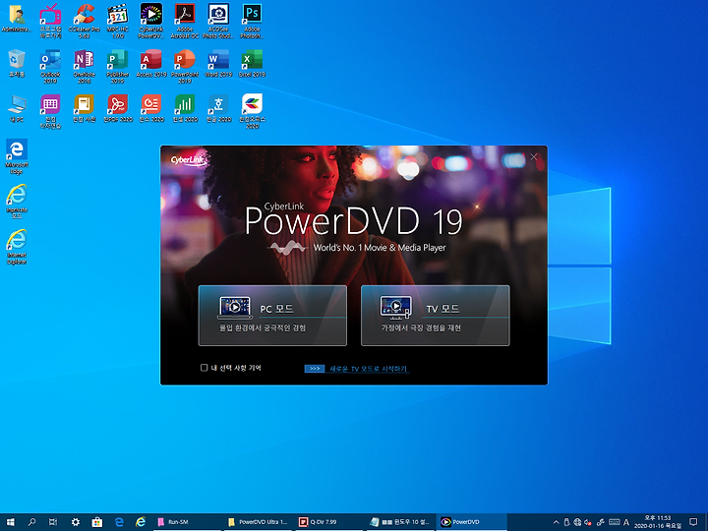Click the CyberLink logo in the launcher
The image size is (708, 531).
coord(188,160)
